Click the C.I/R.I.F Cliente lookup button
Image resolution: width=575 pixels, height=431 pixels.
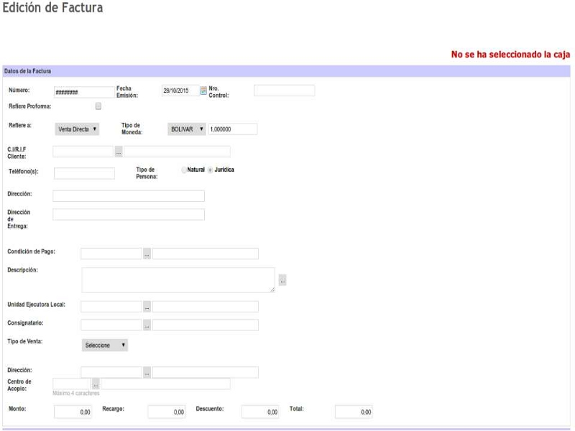tap(119, 152)
